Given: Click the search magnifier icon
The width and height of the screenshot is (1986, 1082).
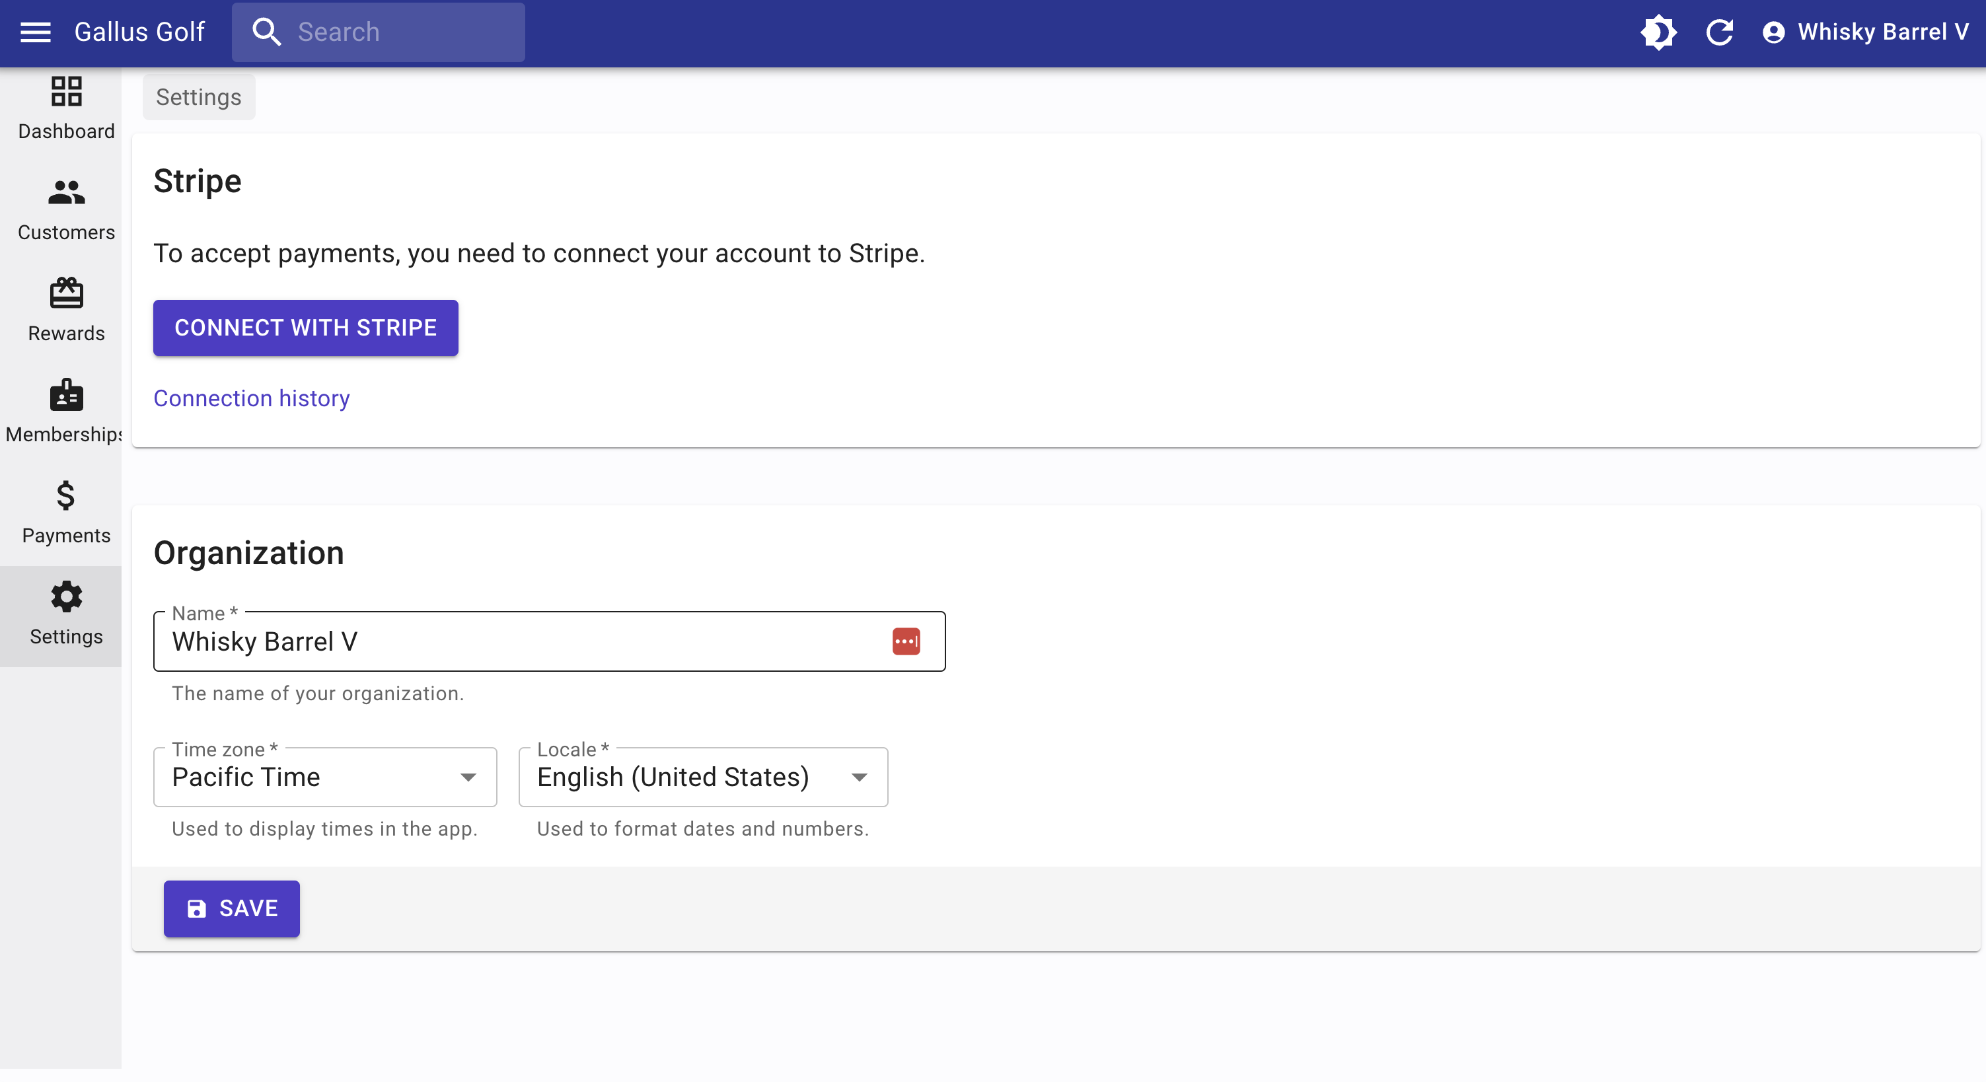Looking at the screenshot, I should click(267, 32).
